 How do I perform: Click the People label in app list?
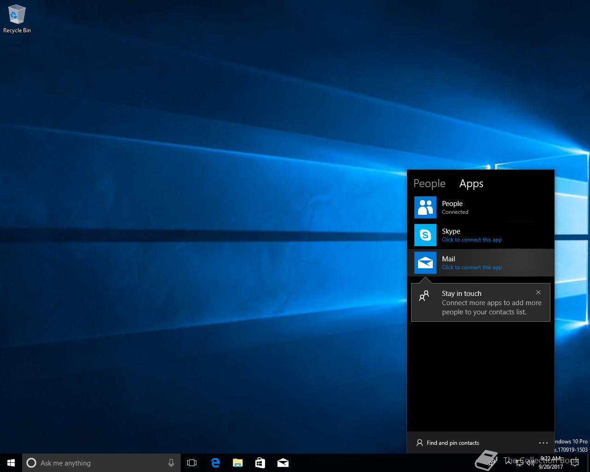452,204
